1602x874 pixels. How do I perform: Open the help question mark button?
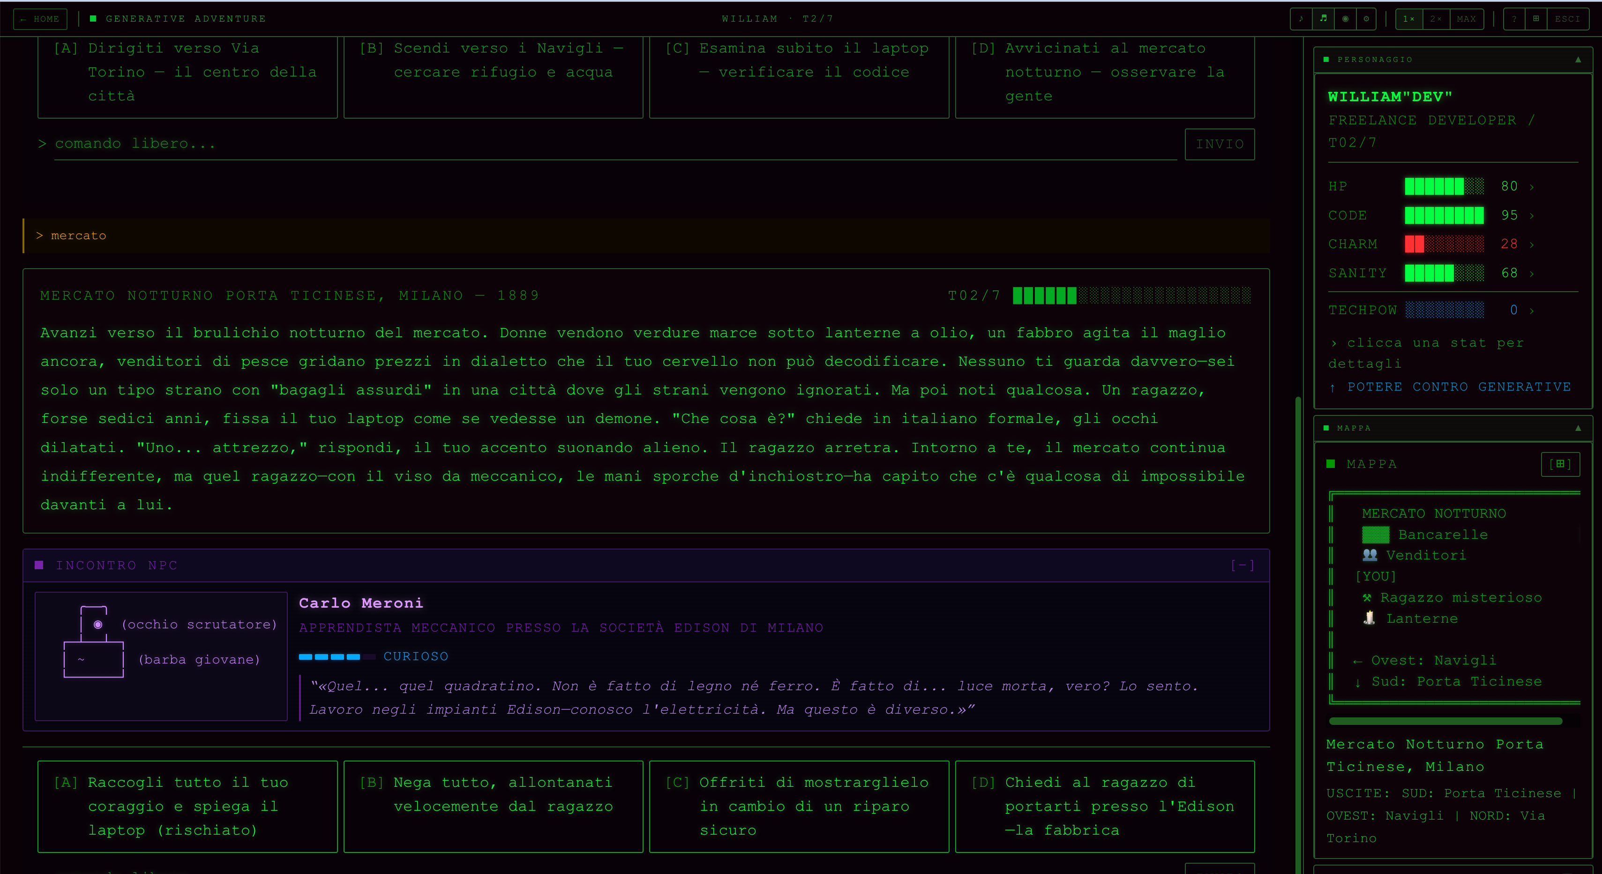tap(1514, 19)
